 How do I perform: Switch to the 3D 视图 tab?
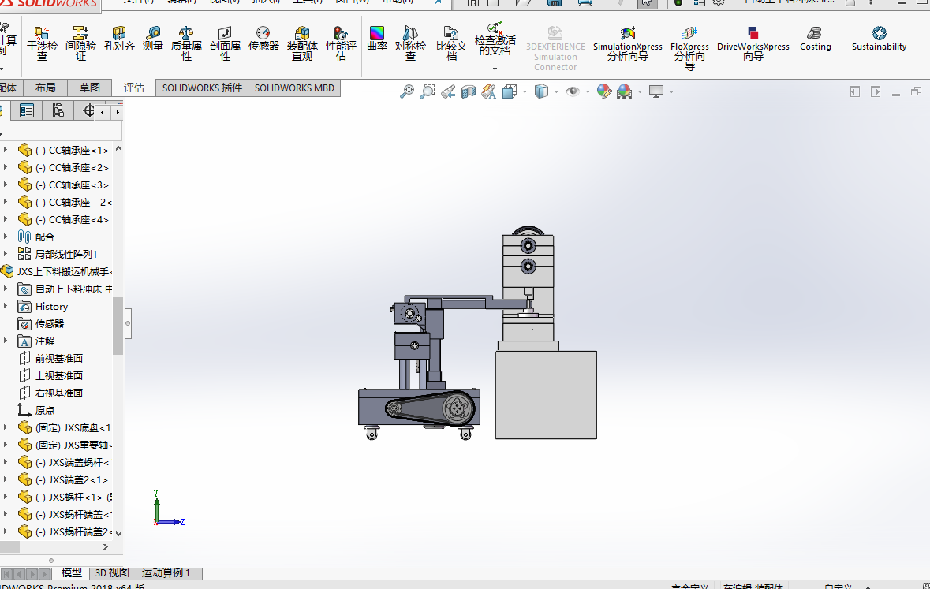point(112,573)
